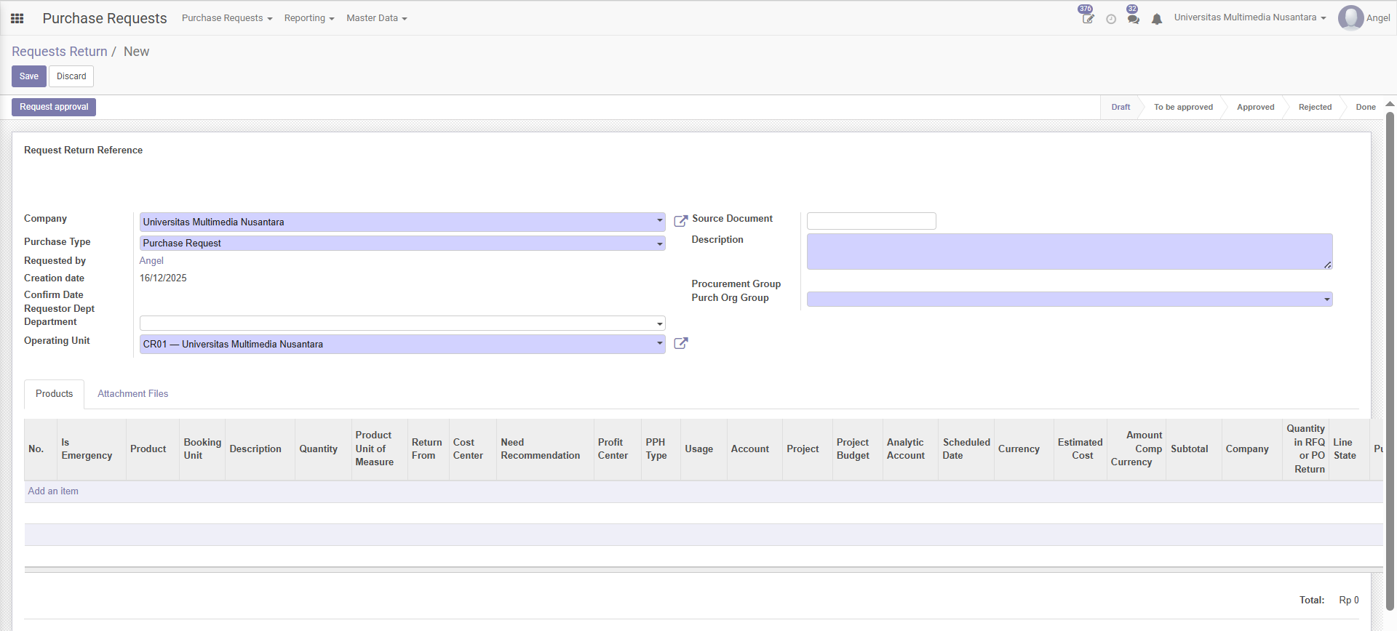
Task: Click the Discard button
Action: point(71,76)
